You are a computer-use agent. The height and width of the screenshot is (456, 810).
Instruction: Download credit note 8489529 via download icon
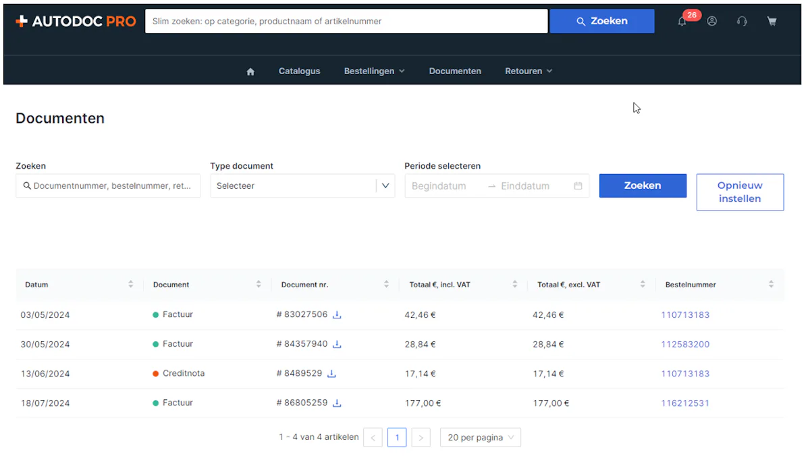pos(331,374)
